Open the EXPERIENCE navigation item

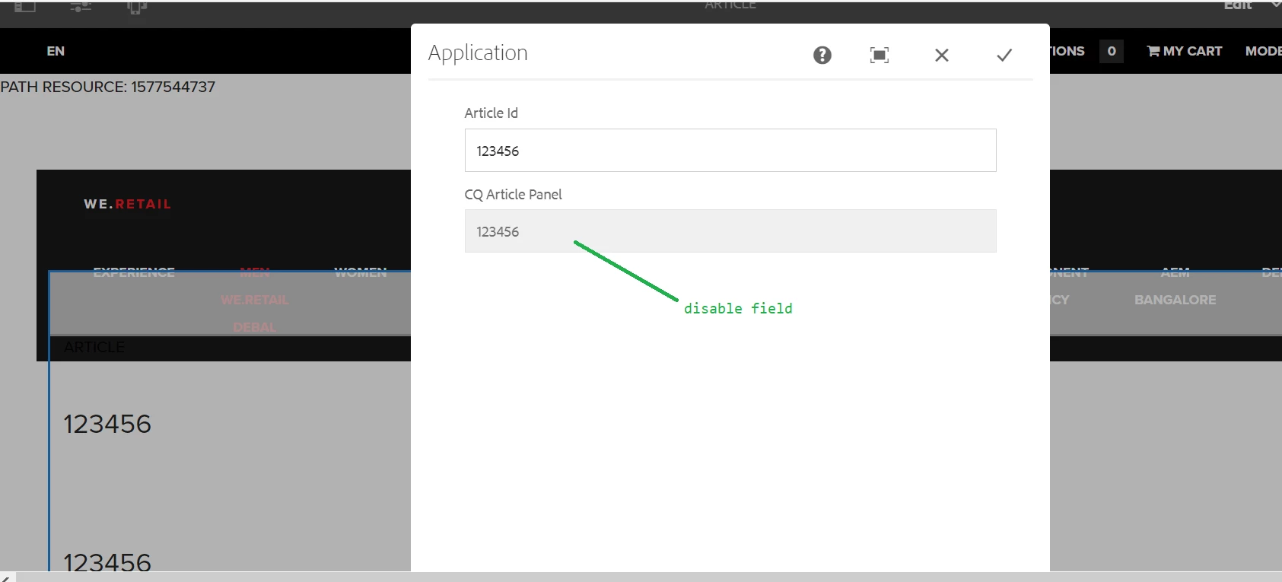point(134,272)
